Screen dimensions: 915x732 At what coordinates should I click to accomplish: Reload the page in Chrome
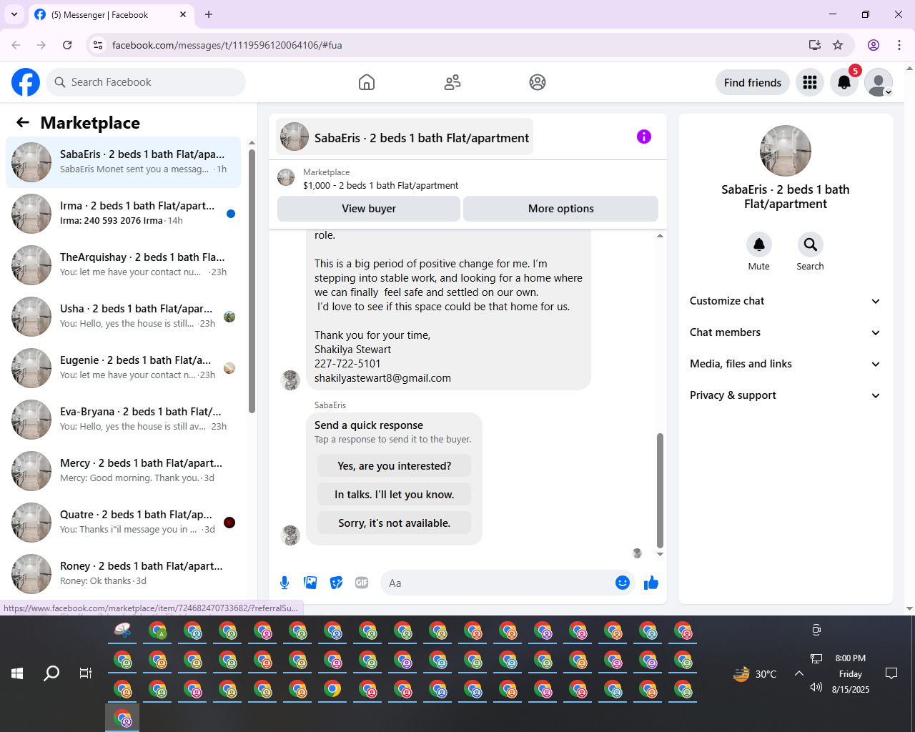(67, 45)
